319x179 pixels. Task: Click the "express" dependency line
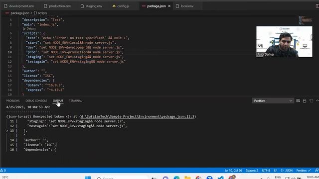point(45,90)
